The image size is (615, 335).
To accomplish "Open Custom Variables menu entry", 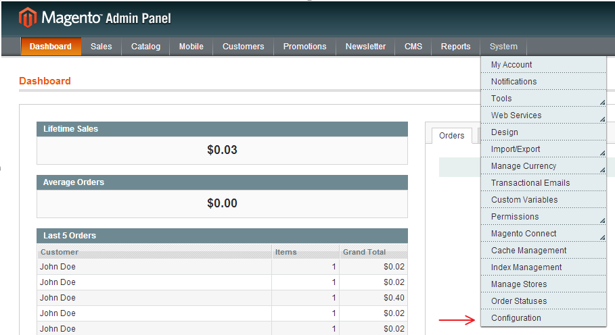I will (543, 199).
